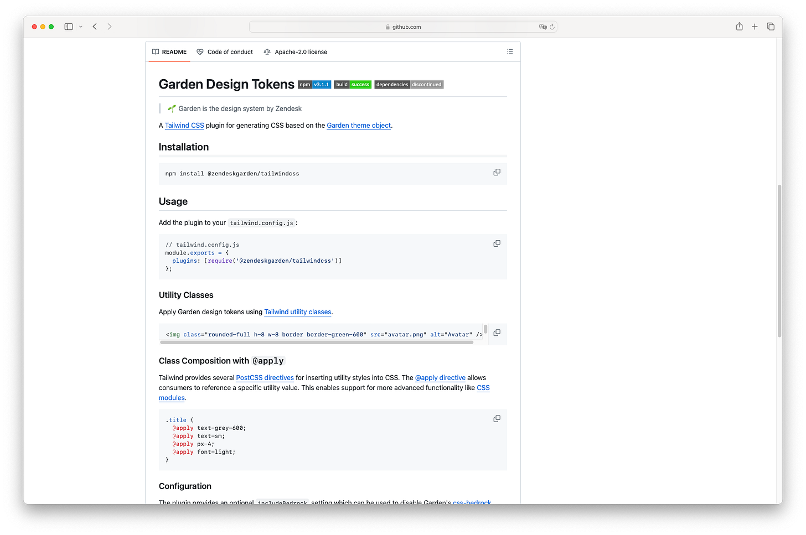Copy the img class code snippet

[497, 333]
